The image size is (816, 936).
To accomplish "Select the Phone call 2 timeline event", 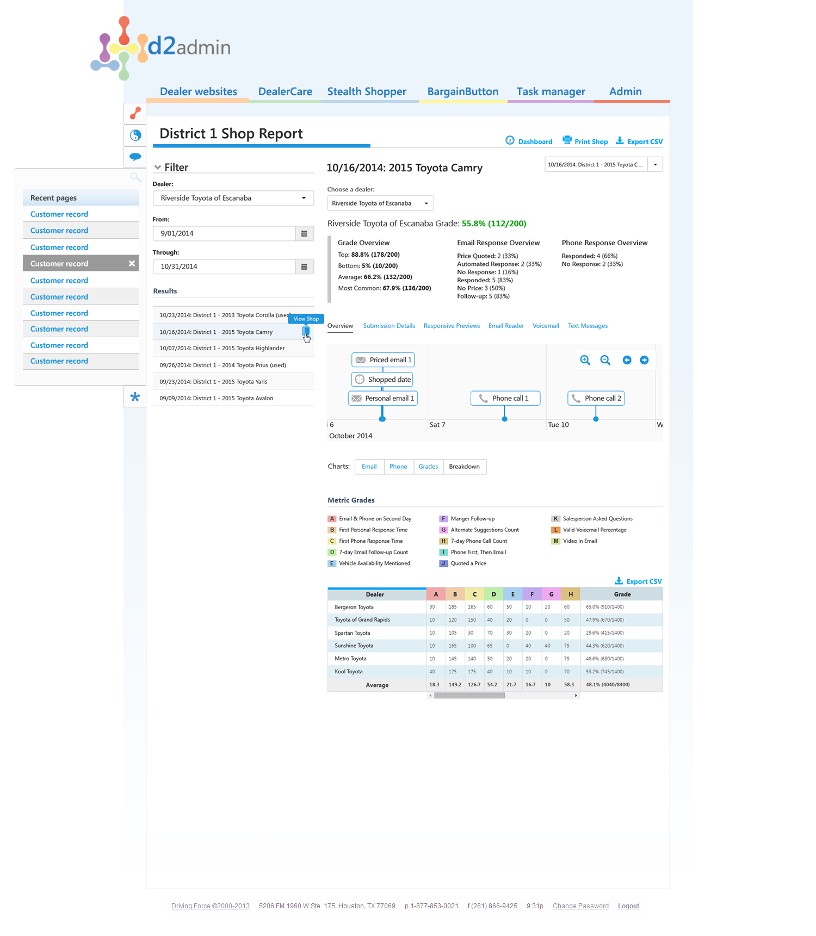I will (x=596, y=398).
